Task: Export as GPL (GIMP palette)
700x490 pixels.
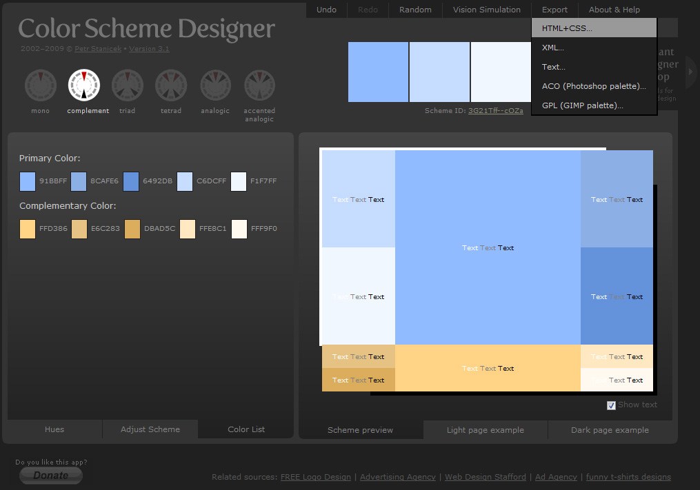Action: [582, 105]
